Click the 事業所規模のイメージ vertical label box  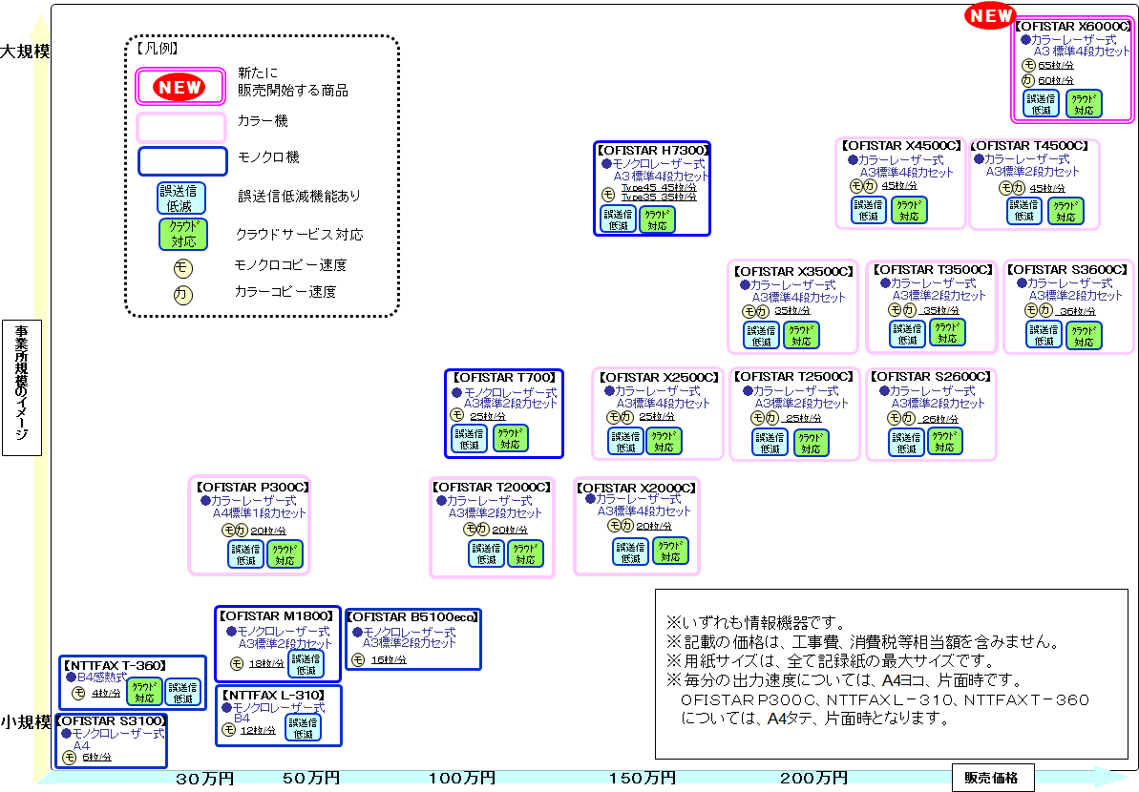[22, 387]
